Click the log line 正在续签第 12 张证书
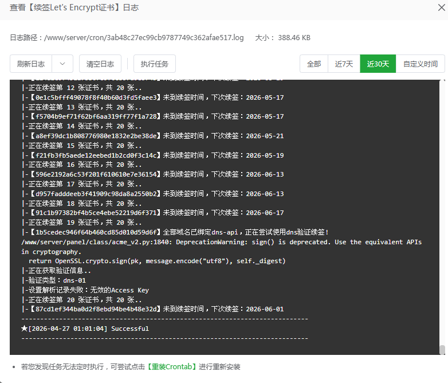This screenshot has height=383, width=448. pyautogui.click(x=82, y=88)
